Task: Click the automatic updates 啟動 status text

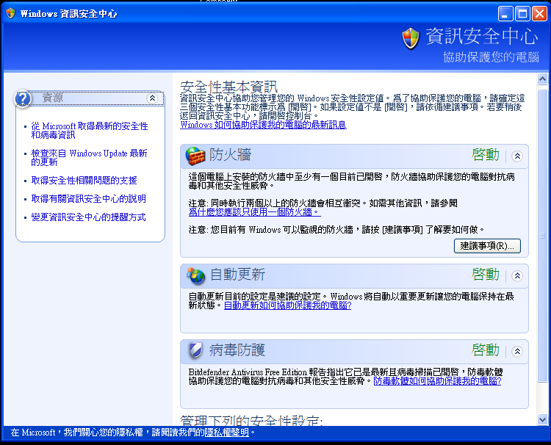Action: (486, 275)
